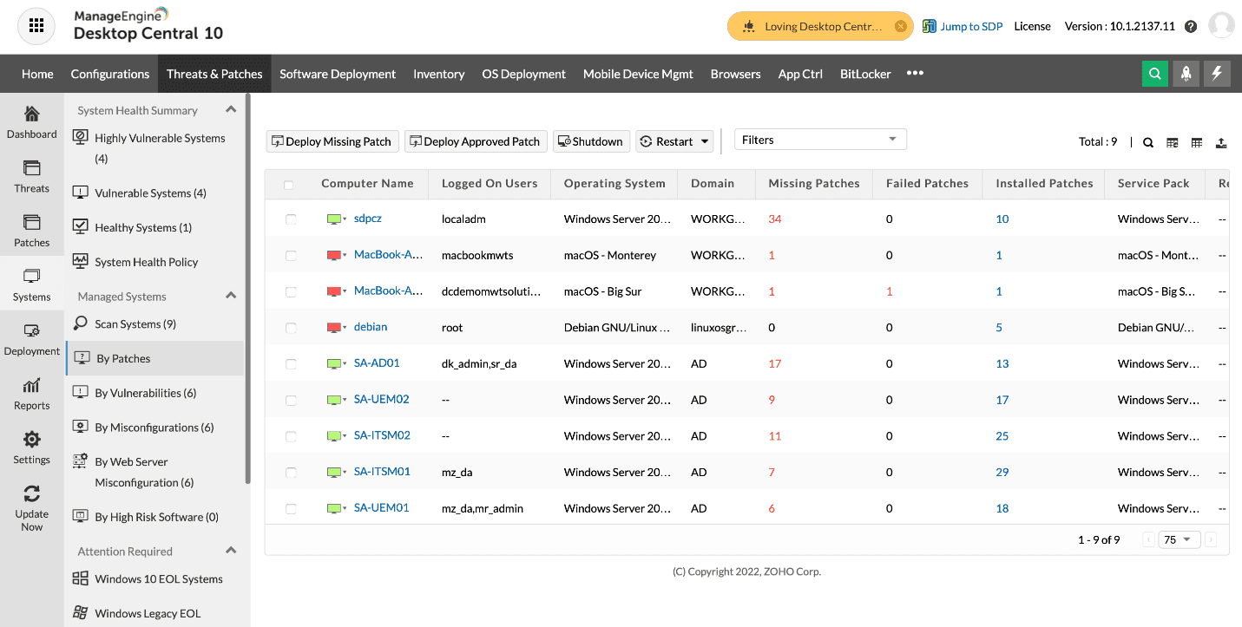This screenshot has height=627, width=1242.
Task: Open the app grid launcher icon
Action: (x=36, y=27)
